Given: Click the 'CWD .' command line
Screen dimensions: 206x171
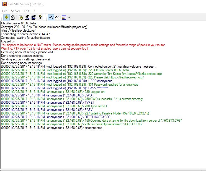Looking at the screenshot, I should [47, 95].
